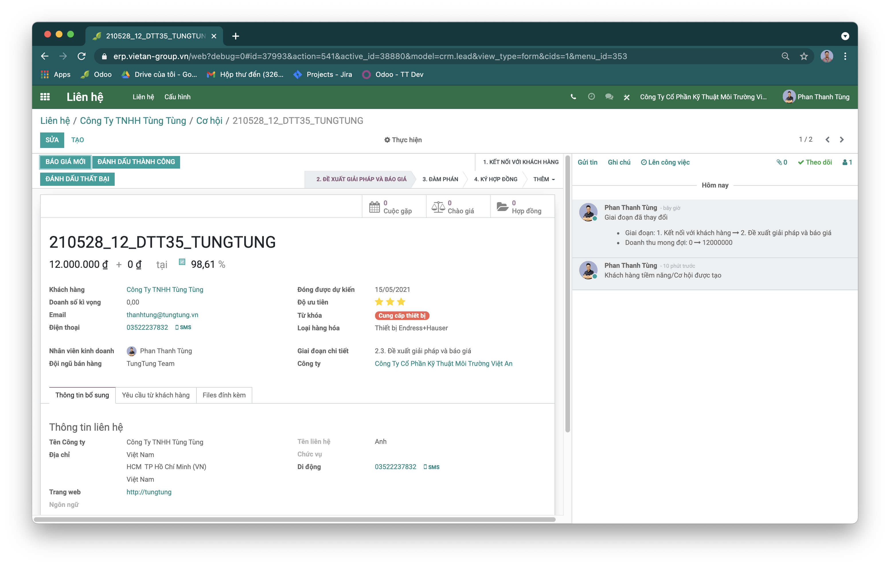890x566 pixels.
Task: Open the conversations chat bubble icon
Action: click(609, 97)
